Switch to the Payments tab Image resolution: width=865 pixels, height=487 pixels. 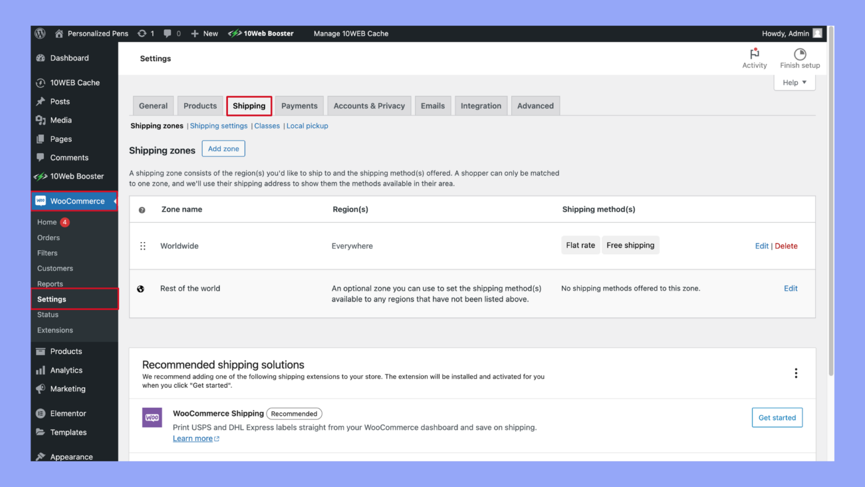click(299, 106)
